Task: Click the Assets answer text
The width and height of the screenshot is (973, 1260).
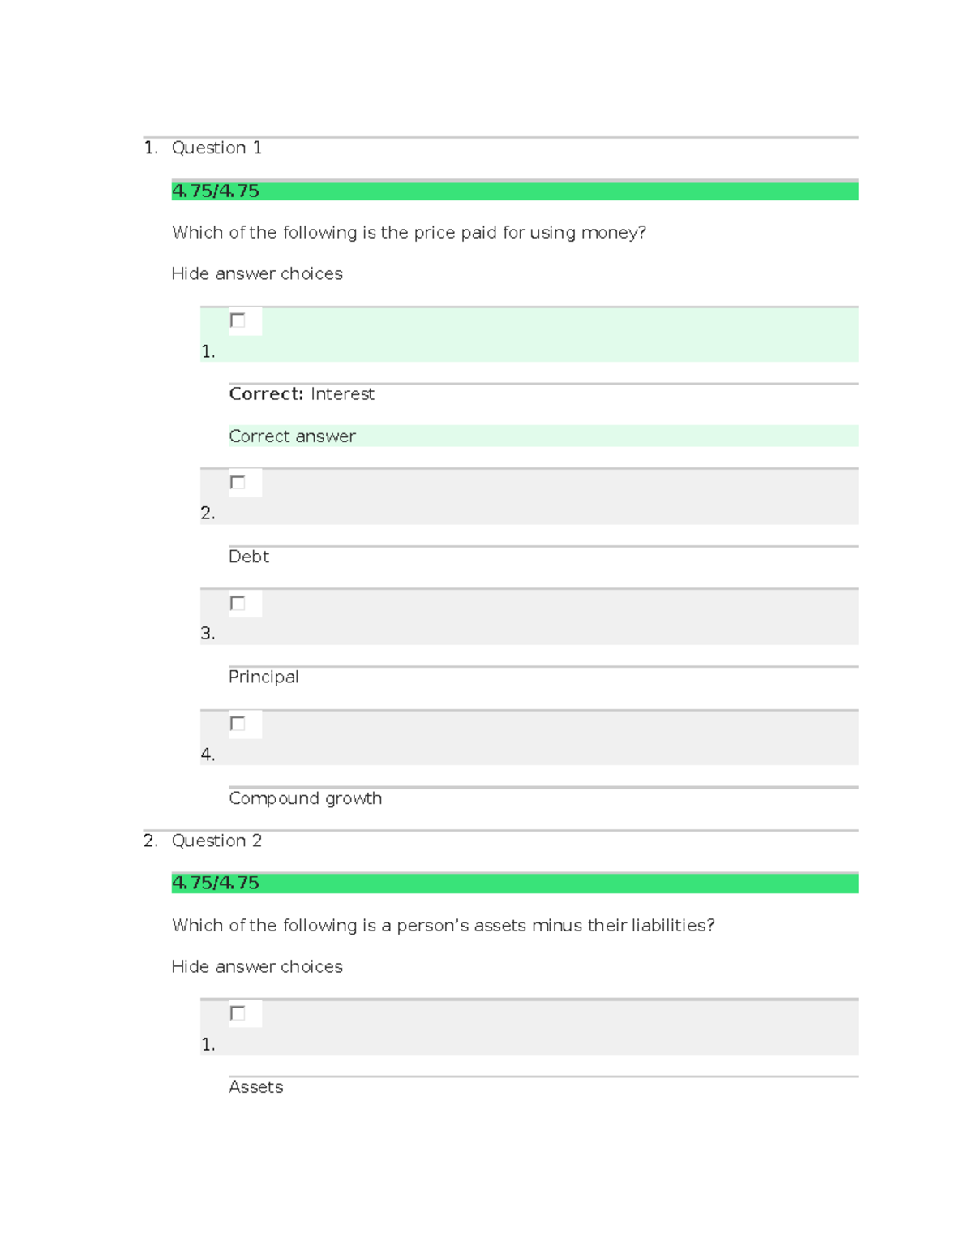Action: pyautogui.click(x=256, y=1087)
